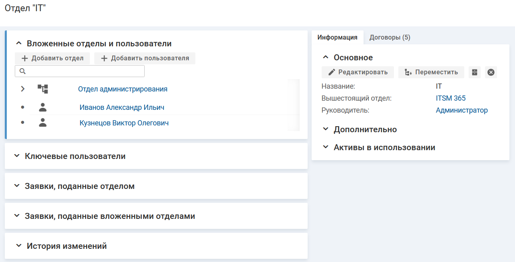Expand Заявки, поданные вложенными отделами section
Screen dimensions: 515x262
pyautogui.click(x=16, y=216)
